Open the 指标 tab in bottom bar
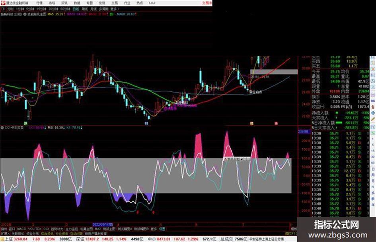The image size is (376, 242). click(4, 229)
